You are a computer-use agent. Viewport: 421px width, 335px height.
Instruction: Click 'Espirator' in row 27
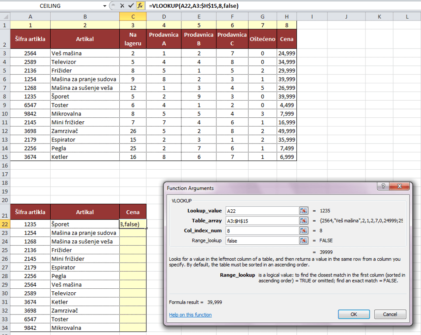(85, 267)
